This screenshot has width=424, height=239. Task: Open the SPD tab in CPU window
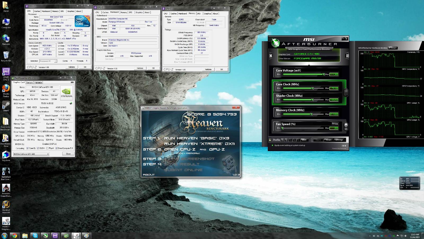tap(62, 11)
